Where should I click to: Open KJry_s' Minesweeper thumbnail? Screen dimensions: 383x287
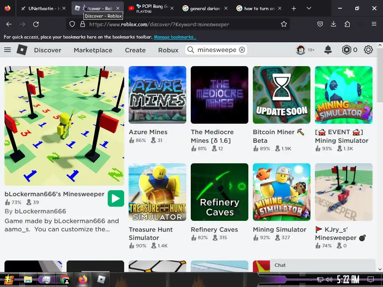[x=344, y=192]
